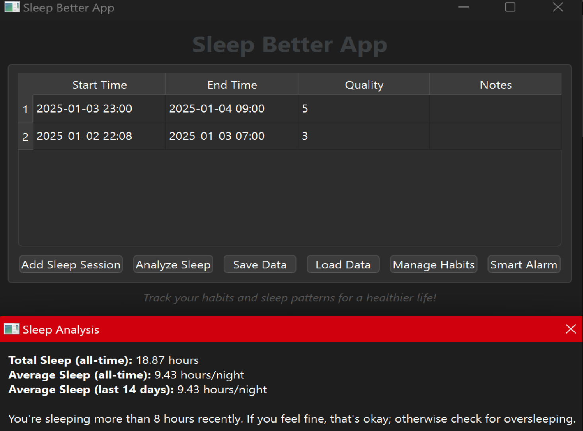Click the Notes column header
The image size is (583, 431).
coord(496,84)
